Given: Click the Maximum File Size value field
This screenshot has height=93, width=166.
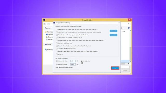Looking at the screenshot, I should click(73, 64).
